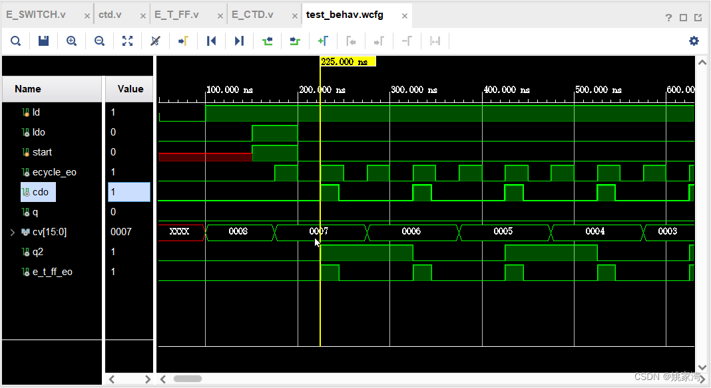Expand the cv[15:0] bus signal
Image resolution: width=711 pixels, height=388 pixels.
pos(12,232)
